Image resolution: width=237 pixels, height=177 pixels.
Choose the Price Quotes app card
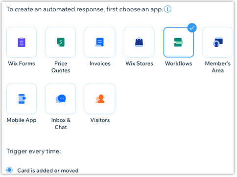pyautogui.click(x=61, y=42)
